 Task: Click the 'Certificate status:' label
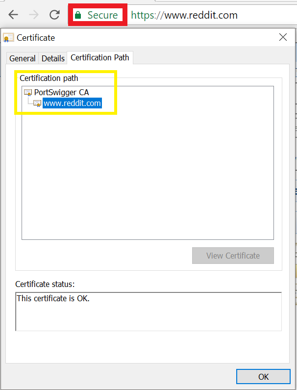click(45, 284)
